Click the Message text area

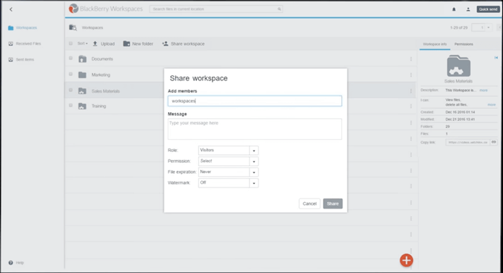point(255,129)
